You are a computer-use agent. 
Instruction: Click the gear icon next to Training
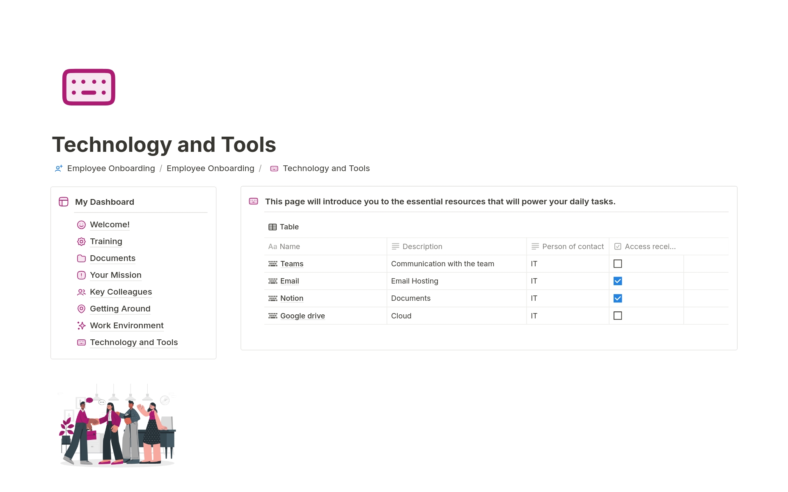point(81,242)
